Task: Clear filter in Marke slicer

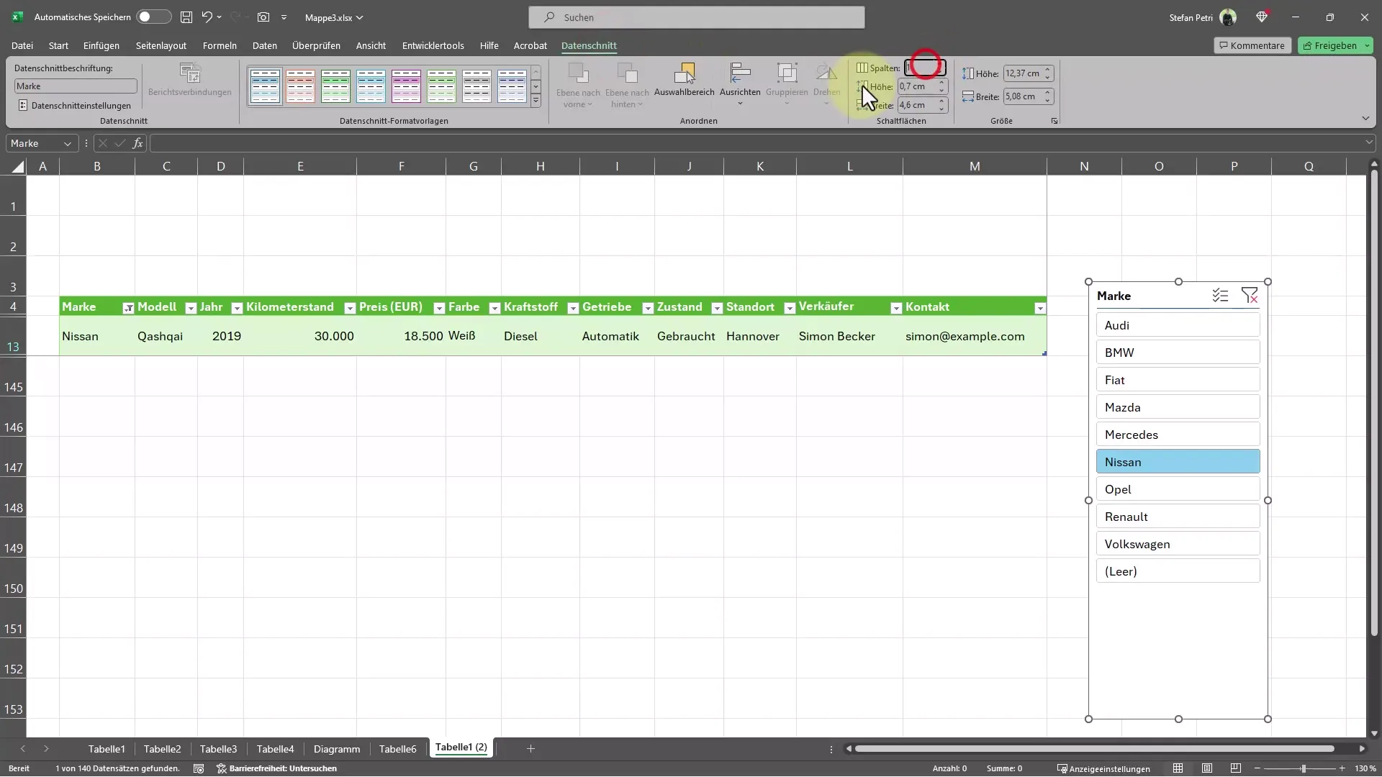Action: (1250, 296)
